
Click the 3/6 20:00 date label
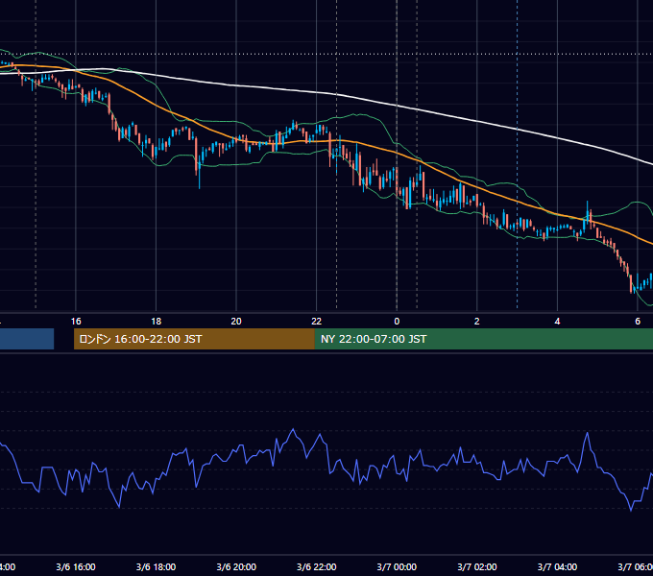236,566
